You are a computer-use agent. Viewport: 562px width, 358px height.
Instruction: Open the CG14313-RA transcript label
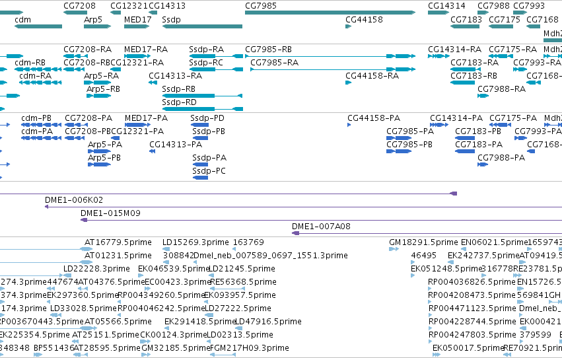click(x=175, y=75)
